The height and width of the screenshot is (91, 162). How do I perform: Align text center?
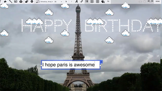pyautogui.click(x=97, y=2)
